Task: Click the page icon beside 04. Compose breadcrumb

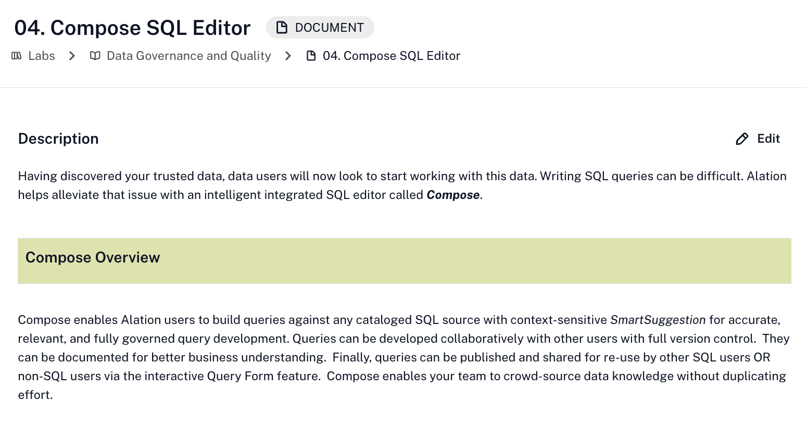Action: [x=311, y=56]
